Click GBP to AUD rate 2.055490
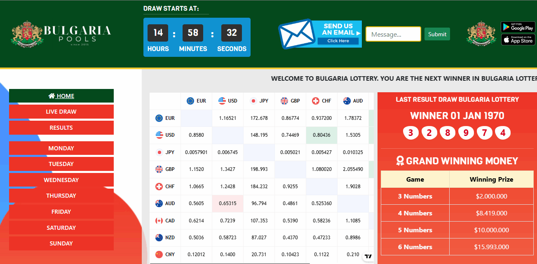This screenshot has height=264, width=537. tap(353, 169)
